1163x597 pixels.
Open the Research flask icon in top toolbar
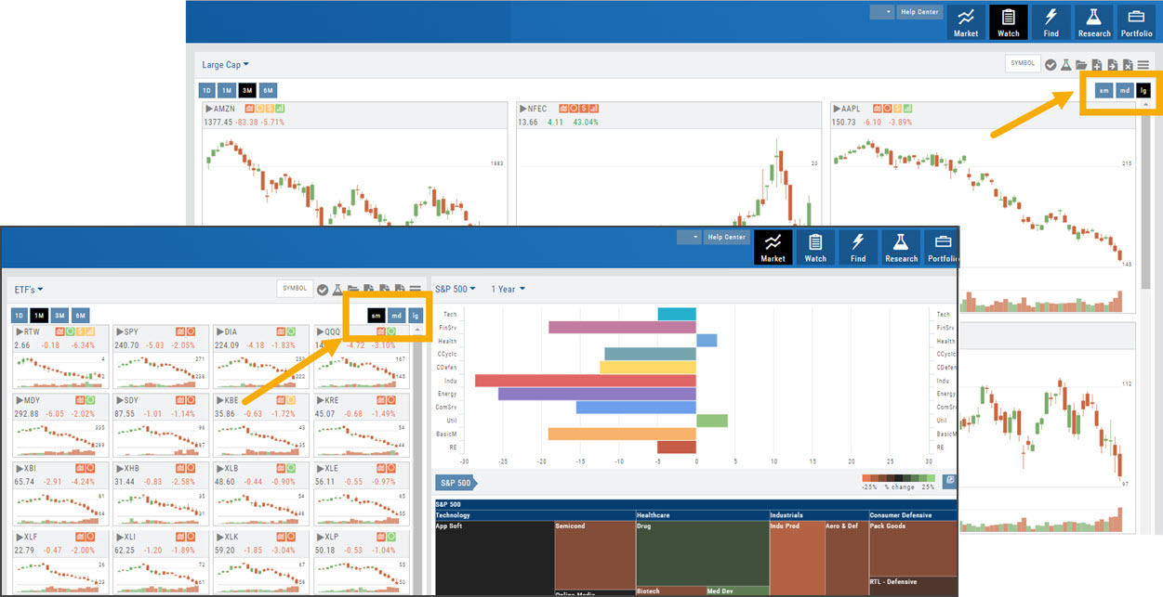[1094, 22]
